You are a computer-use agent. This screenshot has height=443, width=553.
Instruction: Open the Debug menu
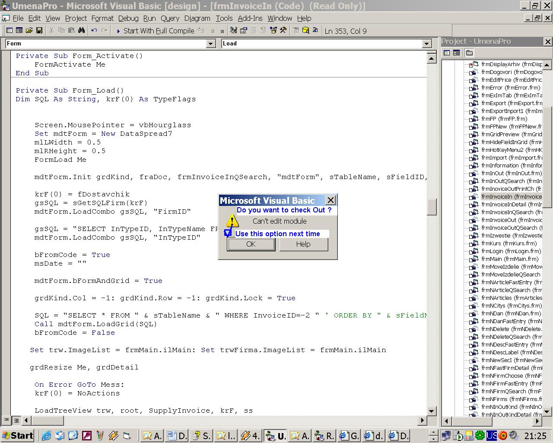128,18
